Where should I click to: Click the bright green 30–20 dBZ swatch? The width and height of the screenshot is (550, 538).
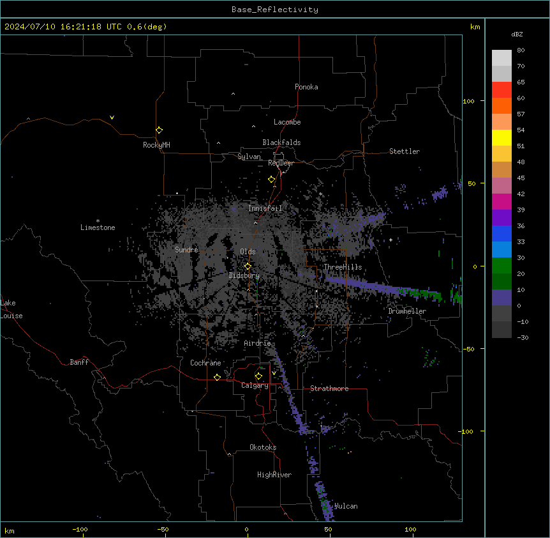click(502, 266)
